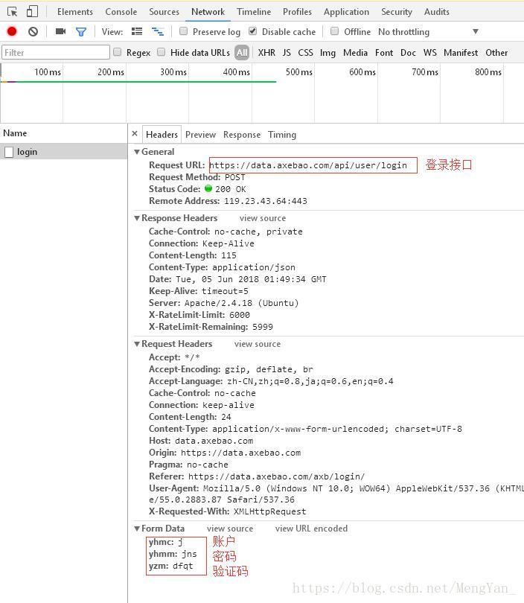Switch to the Preview detail tab
The width and height of the screenshot is (524, 603).
[201, 135]
